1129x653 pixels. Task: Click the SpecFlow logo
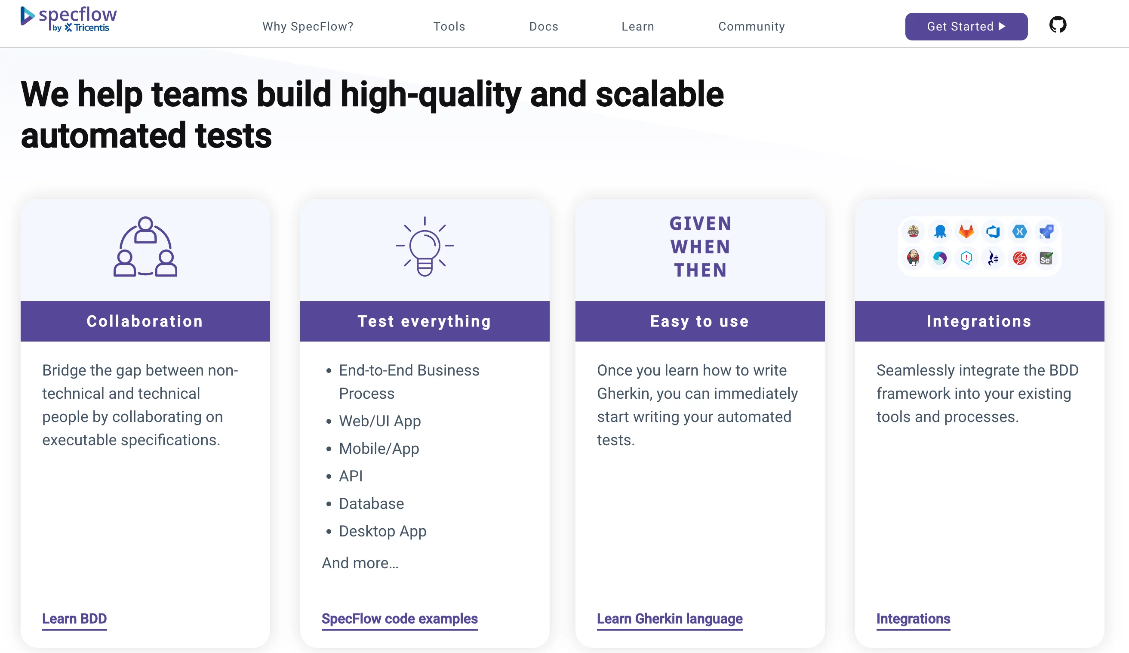[68, 20]
